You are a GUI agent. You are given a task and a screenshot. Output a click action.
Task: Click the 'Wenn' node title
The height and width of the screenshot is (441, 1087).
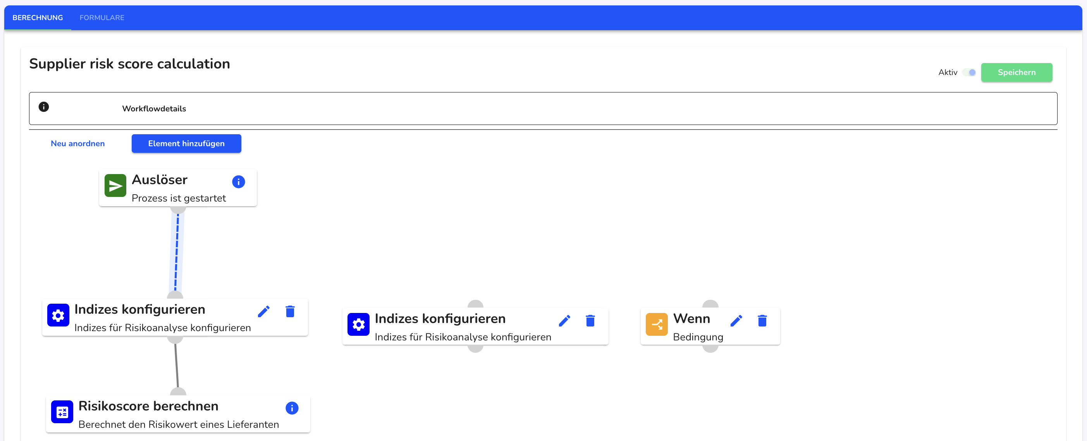point(691,319)
